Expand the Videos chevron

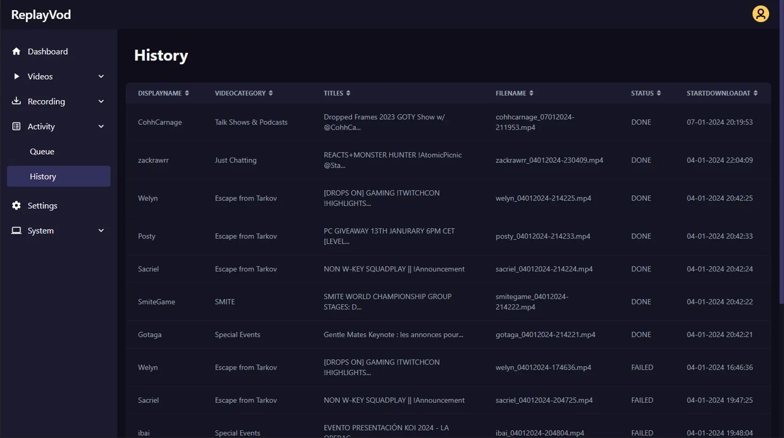(x=101, y=77)
